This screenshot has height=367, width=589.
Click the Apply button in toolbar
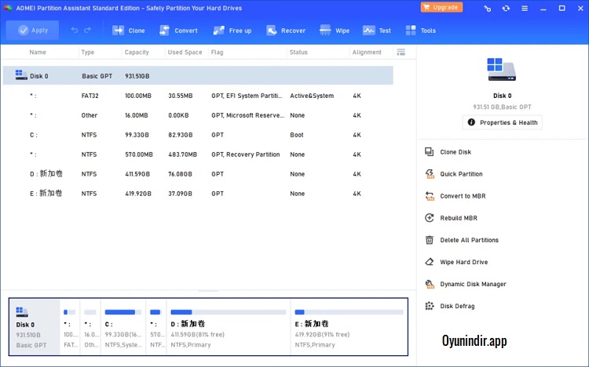(x=32, y=31)
